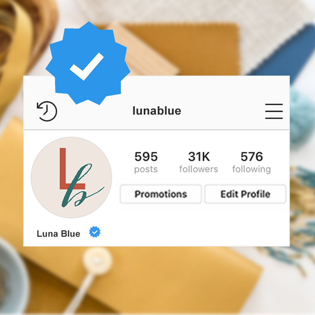
Task: Open the 576 following count
Action: pyautogui.click(x=252, y=156)
